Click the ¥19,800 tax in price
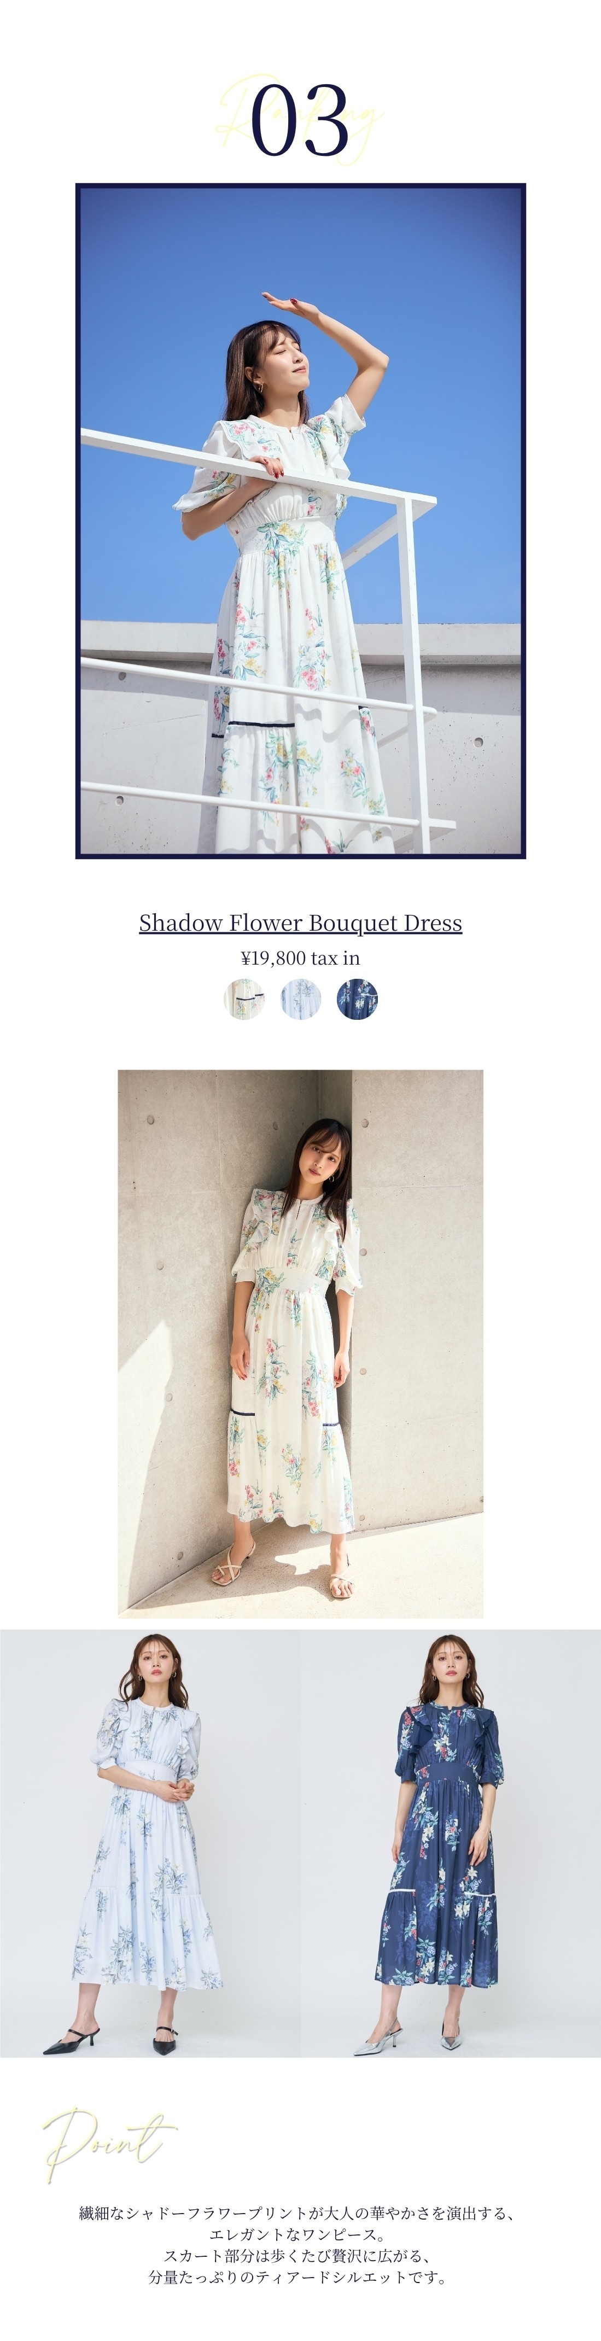This screenshot has width=601, height=2341. 300,958
